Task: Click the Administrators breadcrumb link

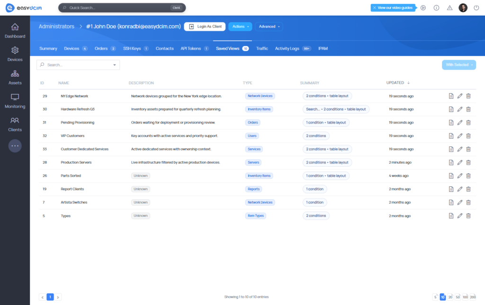Action: point(57,27)
